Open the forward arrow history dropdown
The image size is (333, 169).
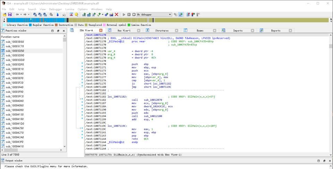pos(29,15)
